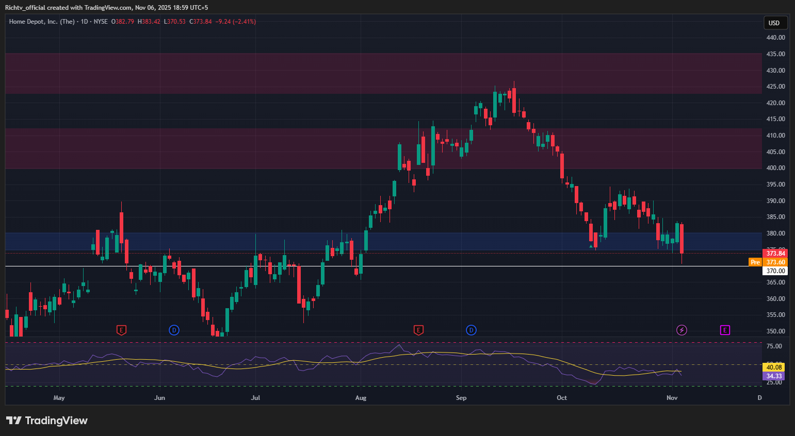Screen dimensions: 795x436
Task: Select the blue dividend D marker in September
Action: tap(471, 330)
